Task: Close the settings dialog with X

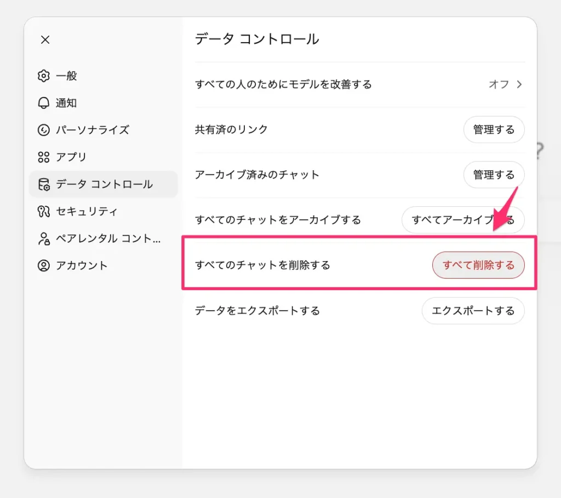Action: [45, 39]
